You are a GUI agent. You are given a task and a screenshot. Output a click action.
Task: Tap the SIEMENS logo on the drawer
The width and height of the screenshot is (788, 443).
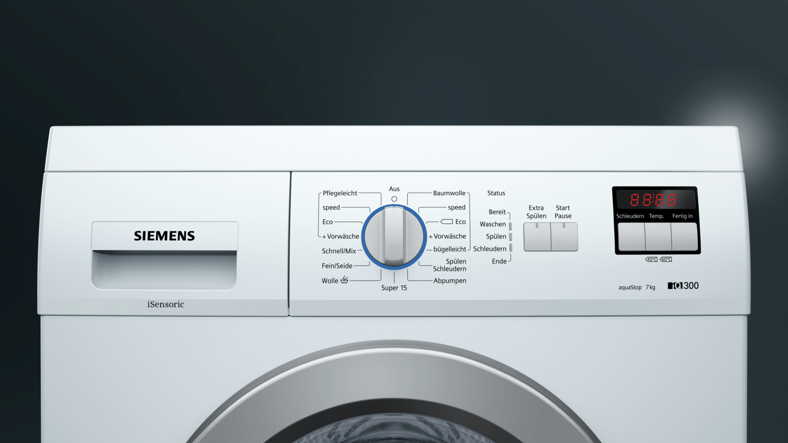[164, 236]
